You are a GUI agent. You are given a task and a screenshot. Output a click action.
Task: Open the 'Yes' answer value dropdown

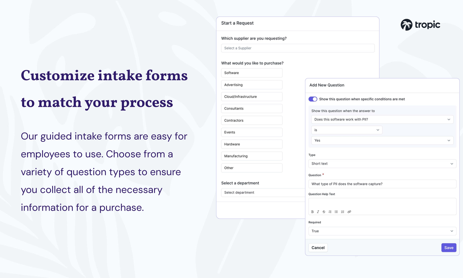[x=382, y=140]
